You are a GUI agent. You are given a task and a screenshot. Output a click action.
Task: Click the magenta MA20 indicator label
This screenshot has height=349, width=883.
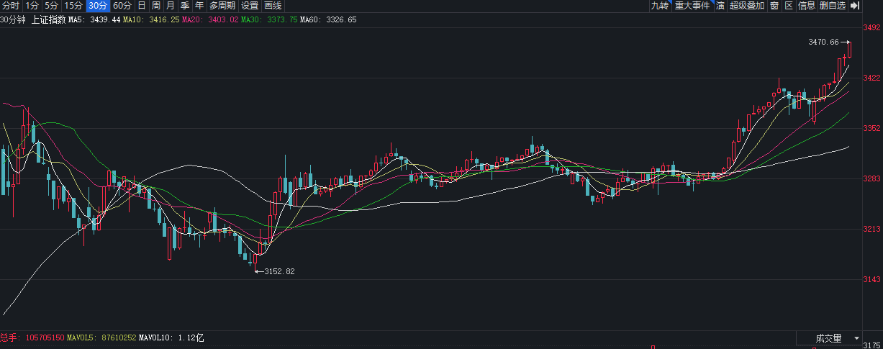(209, 19)
